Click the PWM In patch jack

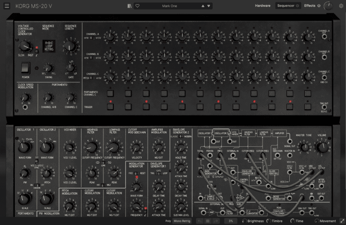click(210, 155)
